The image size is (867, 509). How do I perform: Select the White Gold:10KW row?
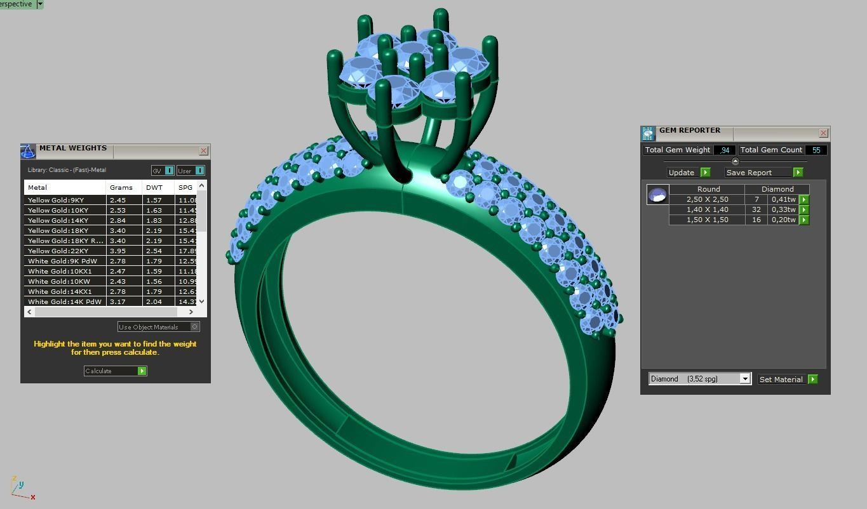click(111, 281)
